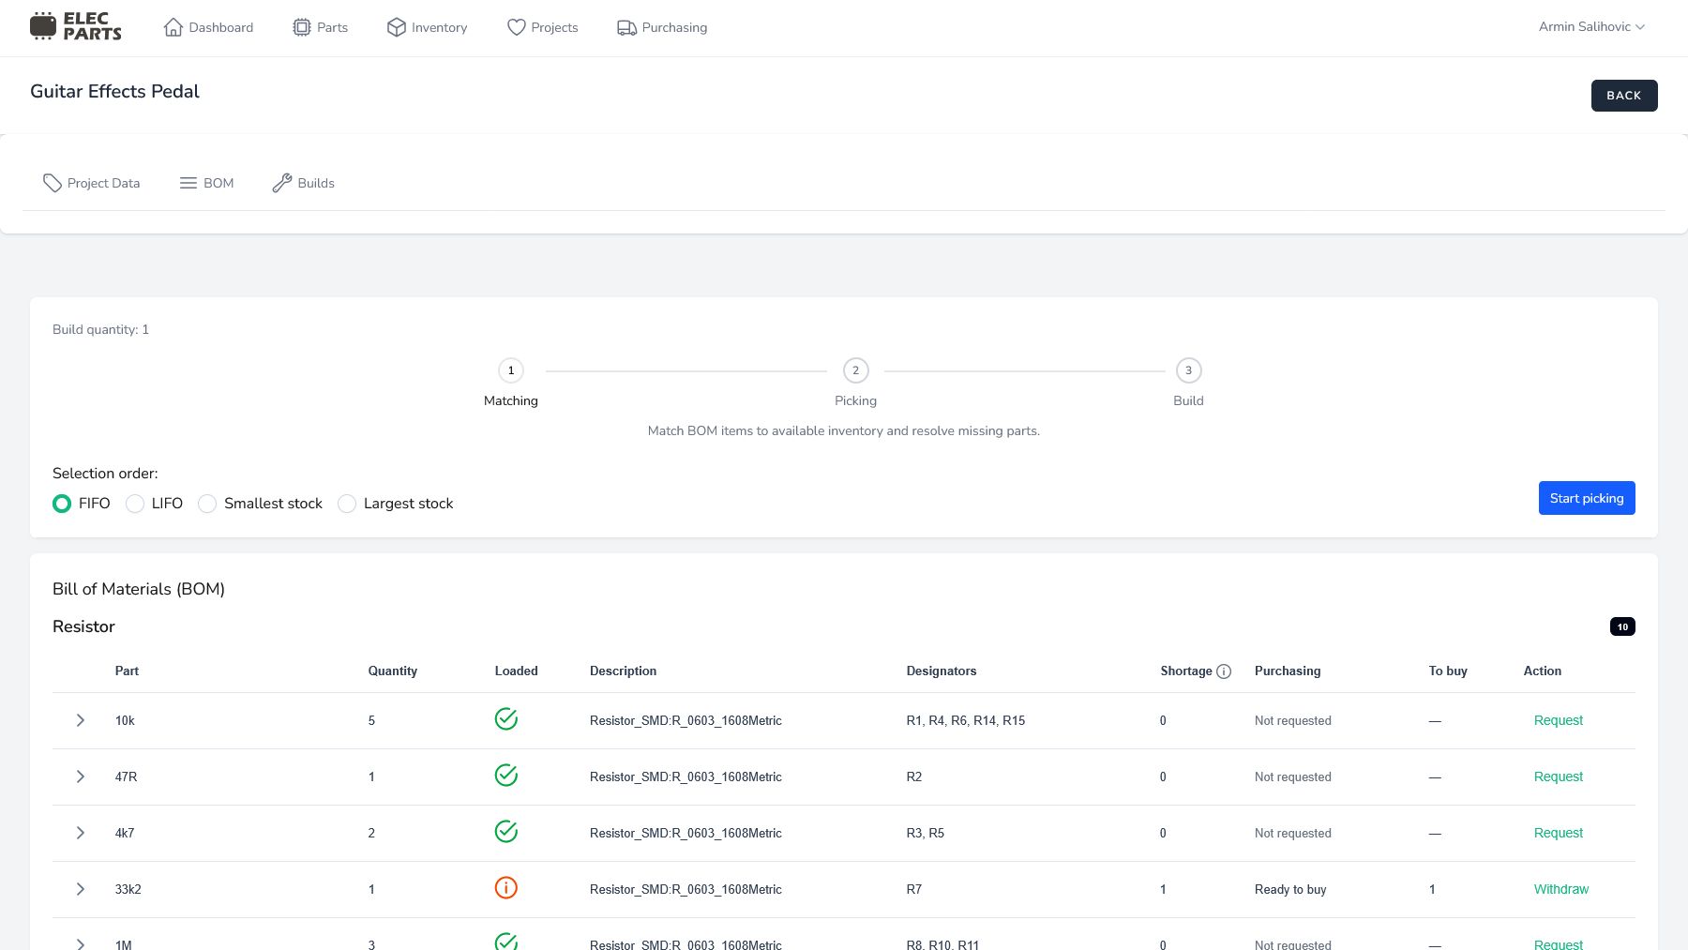Expand the 33k2 resistor row
1688x950 pixels.
pyautogui.click(x=81, y=889)
